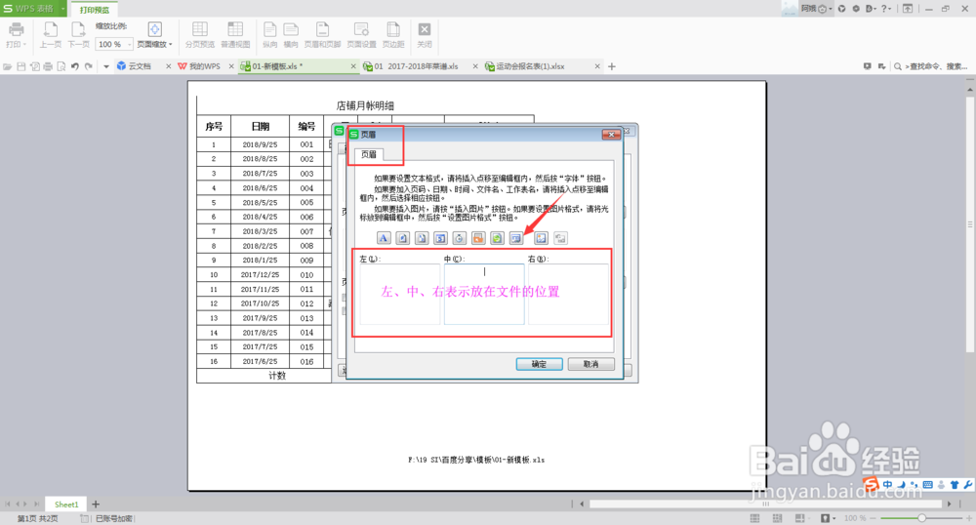Open the 阿娥 user account dropdown

pyautogui.click(x=816, y=9)
